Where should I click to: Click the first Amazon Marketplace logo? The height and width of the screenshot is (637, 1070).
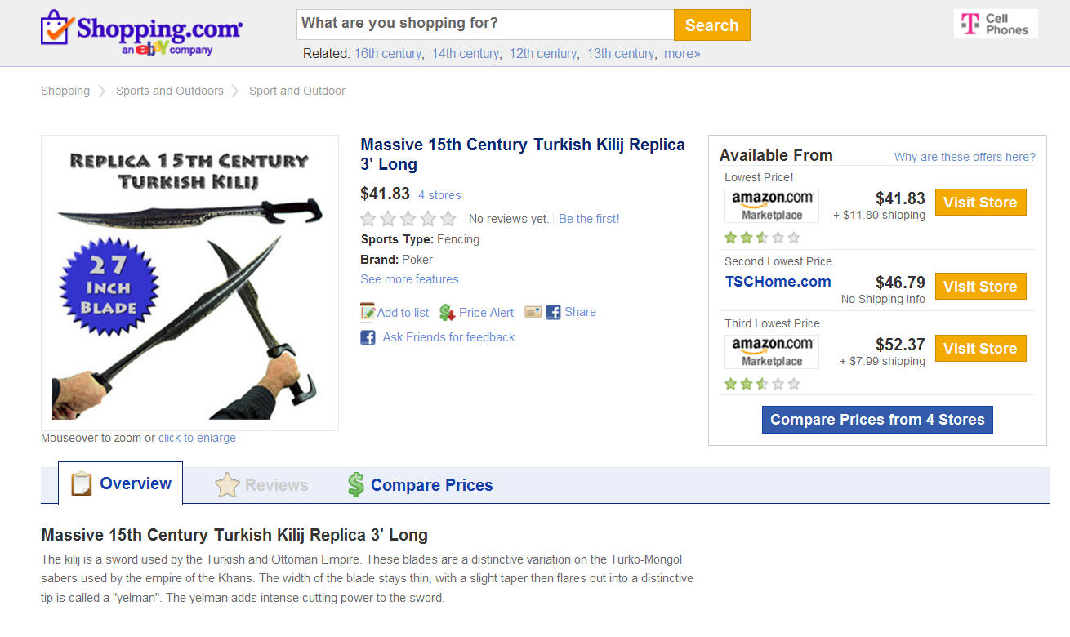(772, 206)
